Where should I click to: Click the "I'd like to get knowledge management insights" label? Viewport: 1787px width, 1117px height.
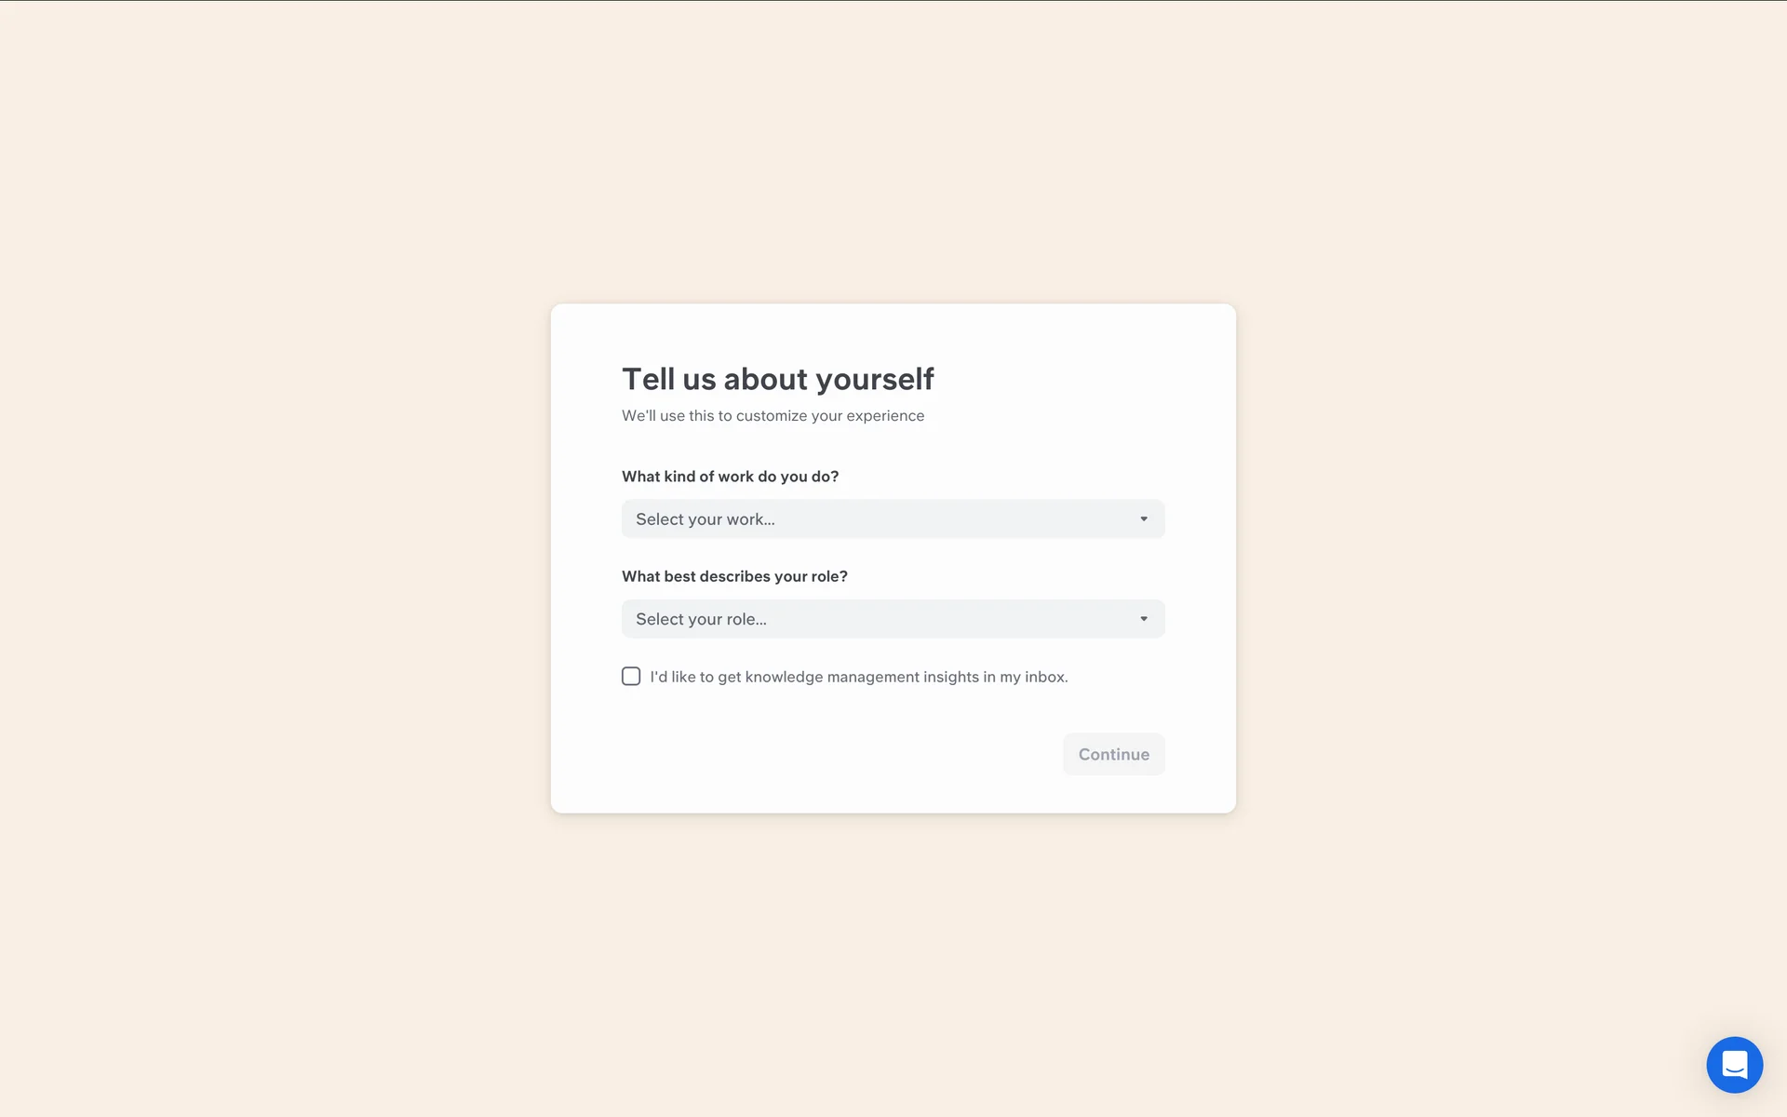857,677
